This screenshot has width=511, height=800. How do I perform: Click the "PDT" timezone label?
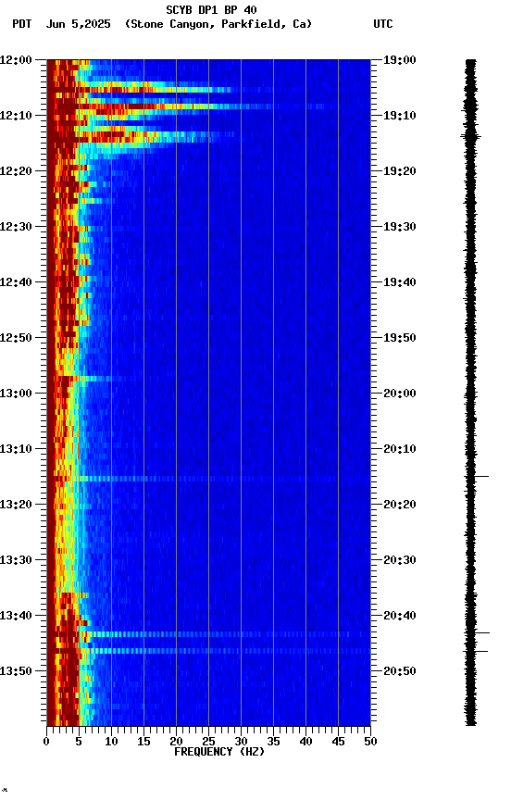point(22,24)
